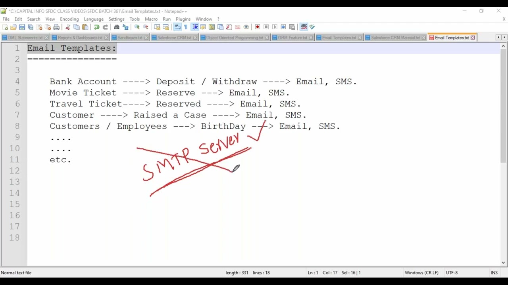Click the Copy icon in toolbar
Image resolution: width=508 pixels, height=285 pixels.
pyautogui.click(x=77, y=27)
